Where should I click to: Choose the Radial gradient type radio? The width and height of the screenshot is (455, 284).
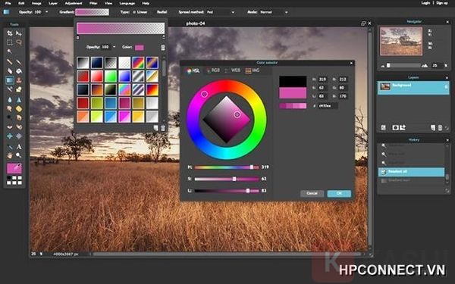(162, 12)
